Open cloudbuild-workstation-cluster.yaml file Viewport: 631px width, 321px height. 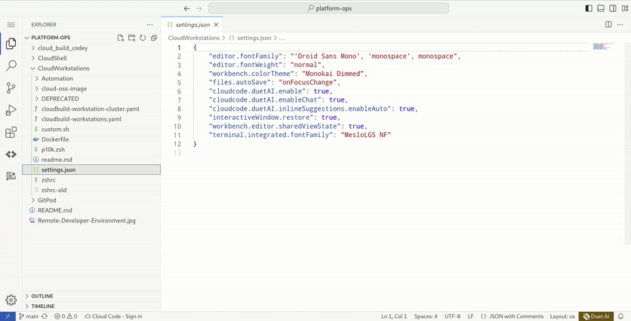[x=91, y=109]
